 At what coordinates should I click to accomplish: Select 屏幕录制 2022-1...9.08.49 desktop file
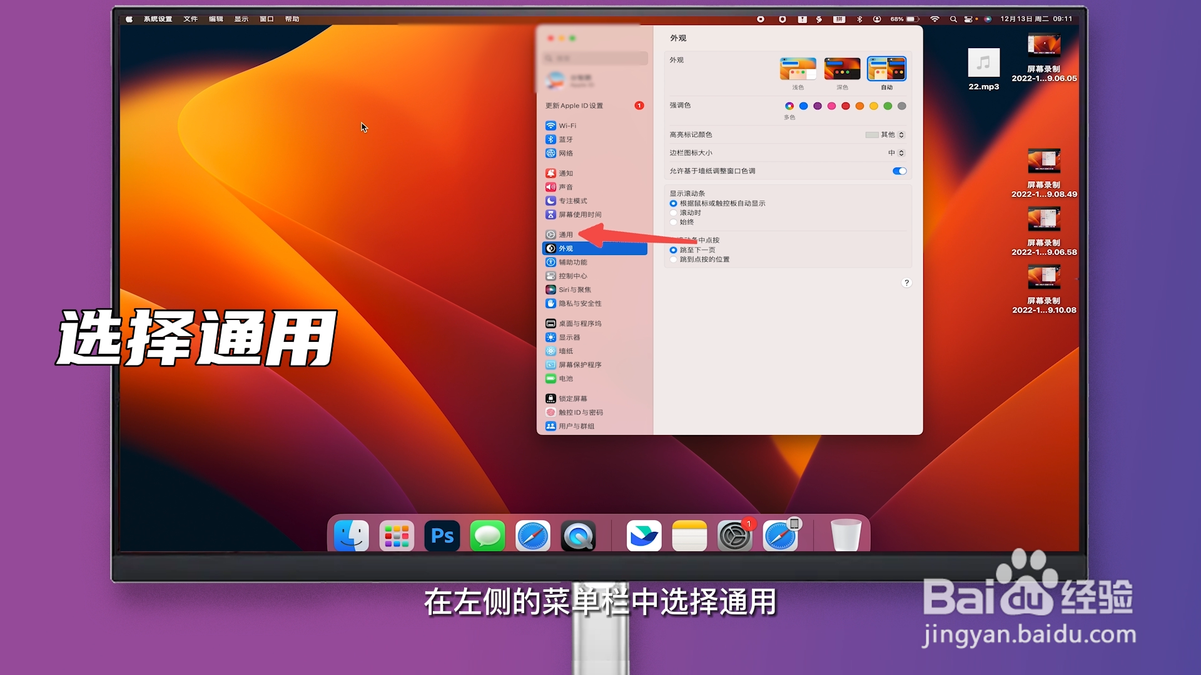pos(1044,173)
